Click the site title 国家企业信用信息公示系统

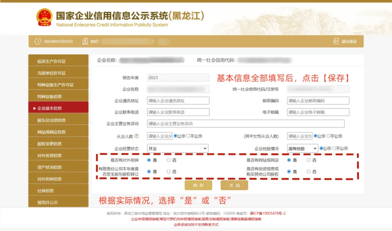coord(130,16)
